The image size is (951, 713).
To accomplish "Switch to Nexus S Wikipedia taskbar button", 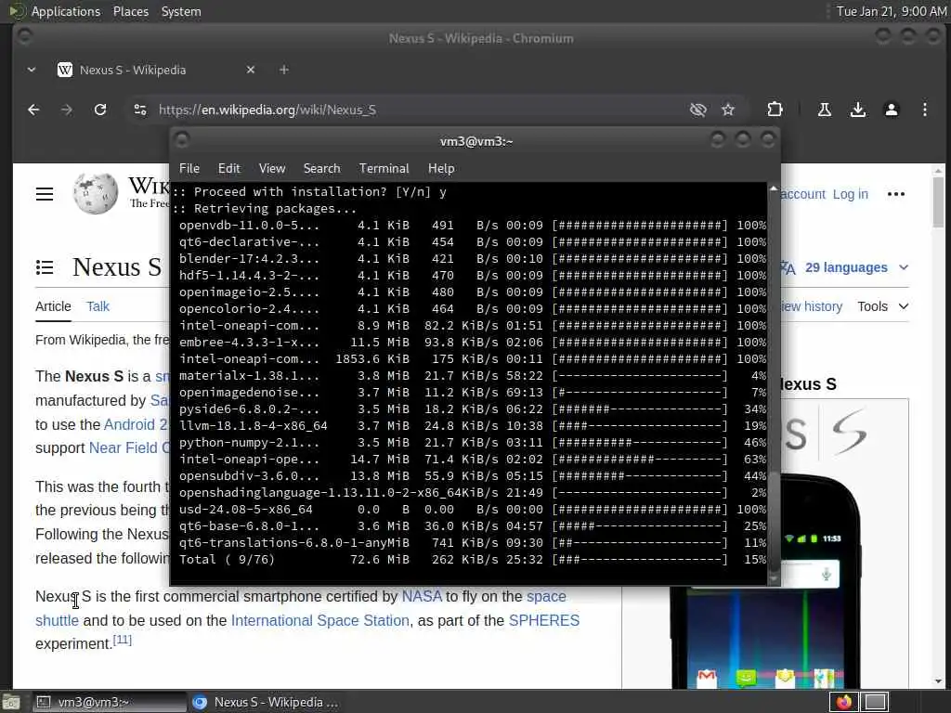I will (x=266, y=702).
